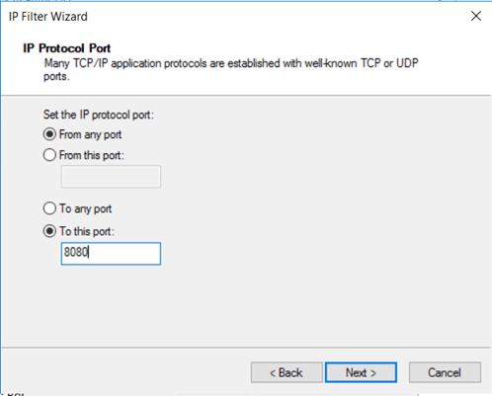This screenshot has height=396, width=492.
Task: Click the 'To any port' label text
Action: tap(86, 208)
